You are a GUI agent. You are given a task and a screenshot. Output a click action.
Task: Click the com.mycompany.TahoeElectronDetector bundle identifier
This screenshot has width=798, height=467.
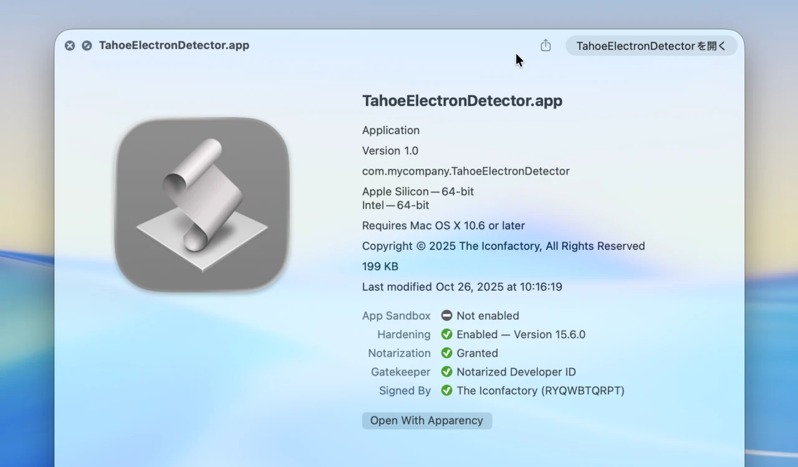(x=465, y=171)
